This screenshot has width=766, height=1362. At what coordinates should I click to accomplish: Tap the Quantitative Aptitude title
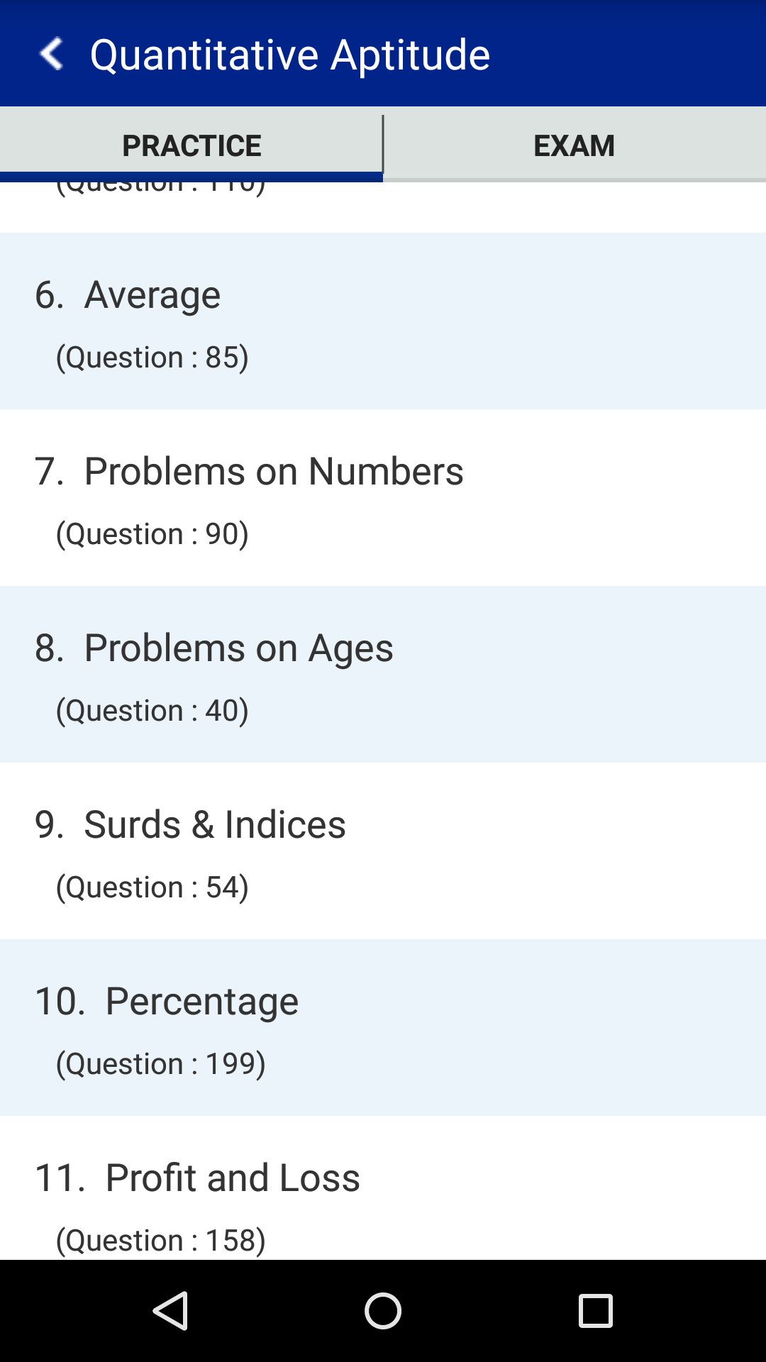pos(290,55)
